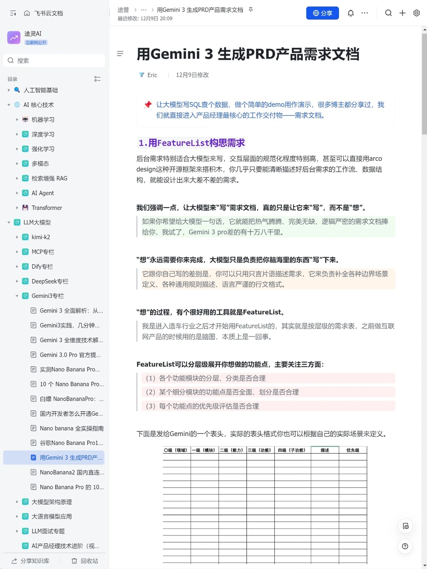Click the LLM大模型 node icon
The height and width of the screenshot is (569, 427).
coord(17,222)
